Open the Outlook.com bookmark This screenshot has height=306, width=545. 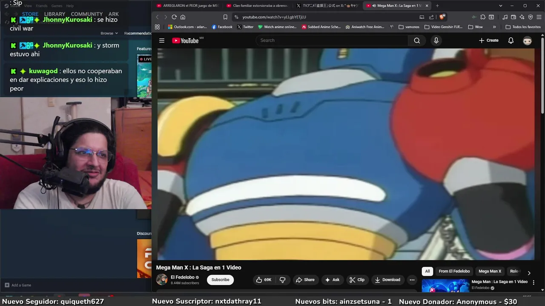point(187,27)
